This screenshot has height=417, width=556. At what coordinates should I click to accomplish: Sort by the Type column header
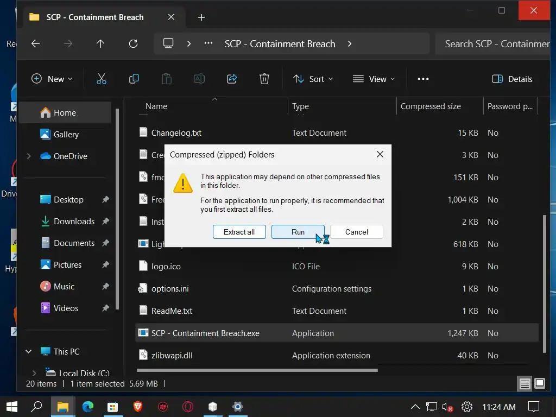pyautogui.click(x=342, y=106)
